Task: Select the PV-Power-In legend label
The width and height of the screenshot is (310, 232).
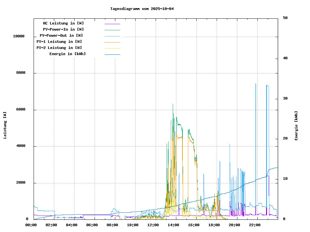Action: [x=63, y=29]
